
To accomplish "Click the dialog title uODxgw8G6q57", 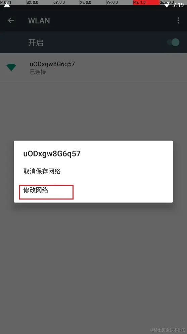I will [52, 154].
